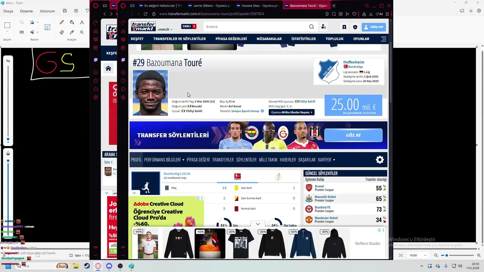Click the Transfermarkt search magnifier icon
Screen dimensions: 484x272
[311, 27]
